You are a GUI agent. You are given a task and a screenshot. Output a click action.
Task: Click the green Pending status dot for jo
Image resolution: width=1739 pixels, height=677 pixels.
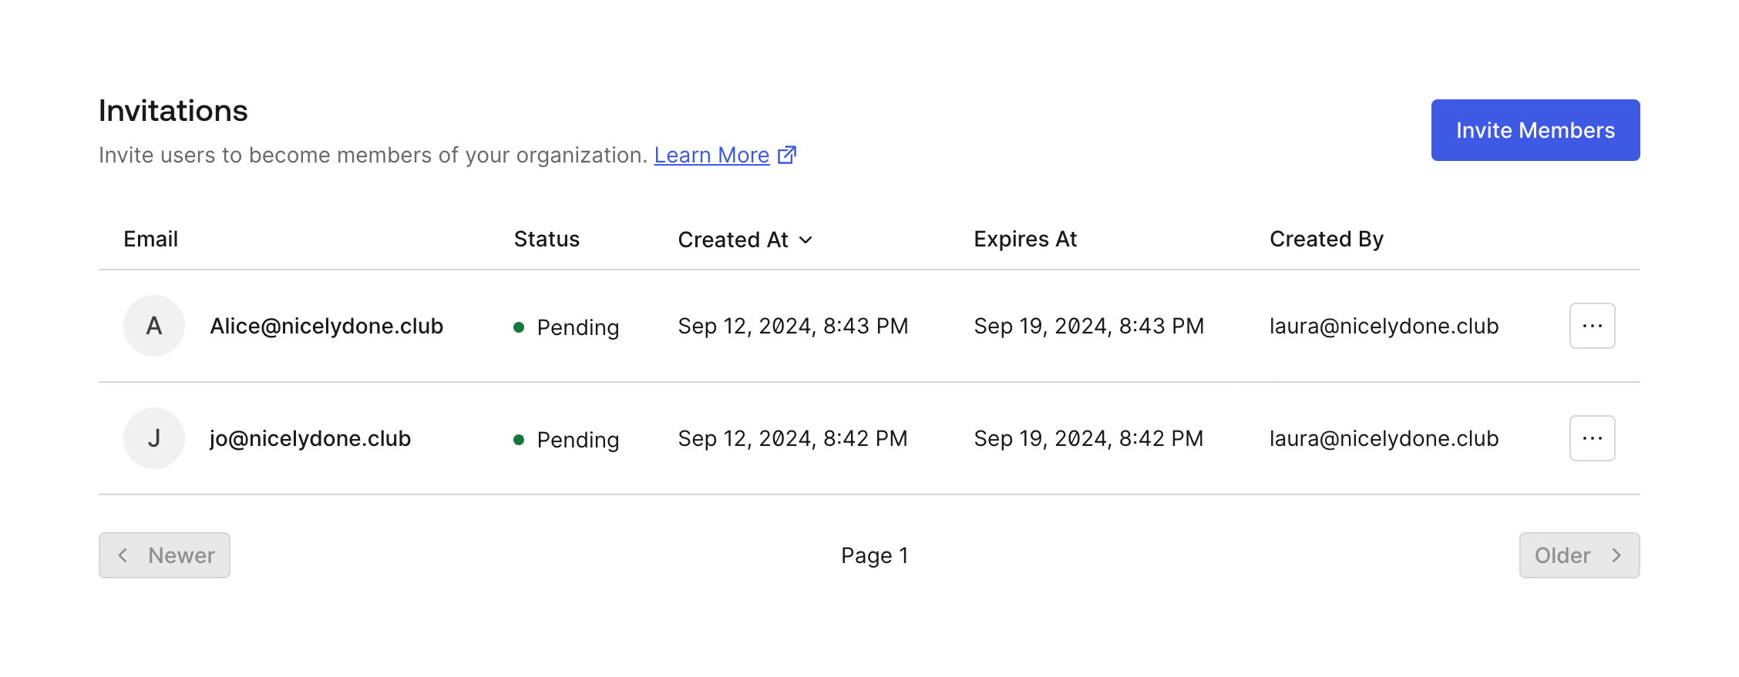(x=519, y=440)
